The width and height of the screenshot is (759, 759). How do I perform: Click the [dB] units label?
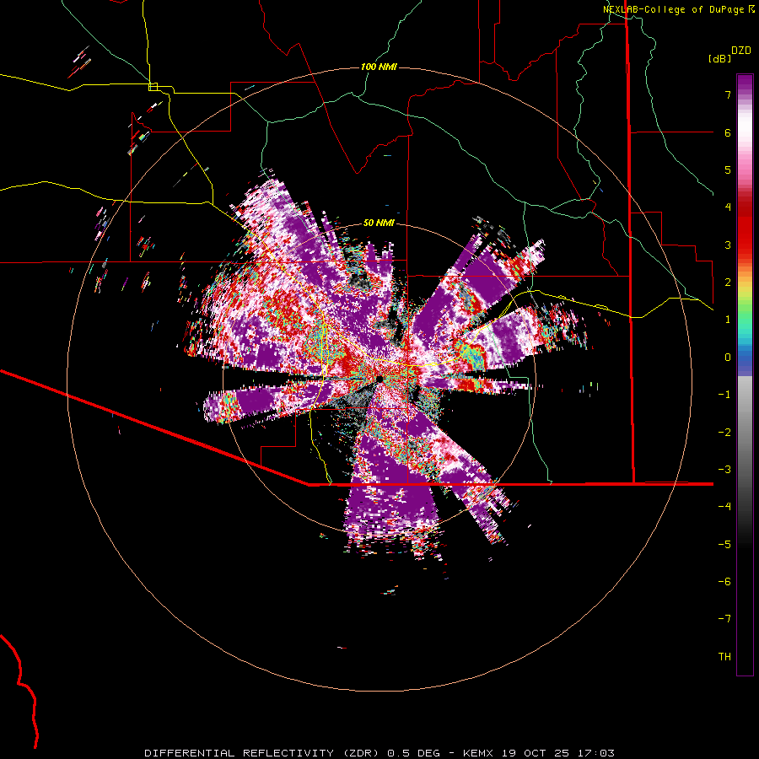click(720, 59)
